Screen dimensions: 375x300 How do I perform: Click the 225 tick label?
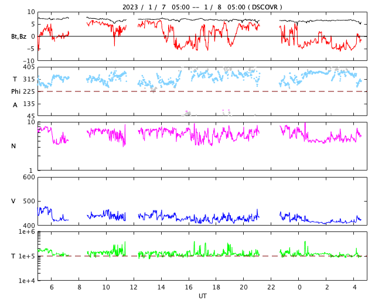(29, 91)
